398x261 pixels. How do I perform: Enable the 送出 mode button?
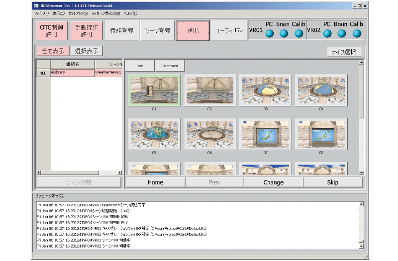192,31
